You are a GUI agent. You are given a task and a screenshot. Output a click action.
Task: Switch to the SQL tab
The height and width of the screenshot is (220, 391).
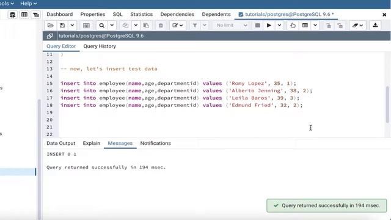pos(118,15)
